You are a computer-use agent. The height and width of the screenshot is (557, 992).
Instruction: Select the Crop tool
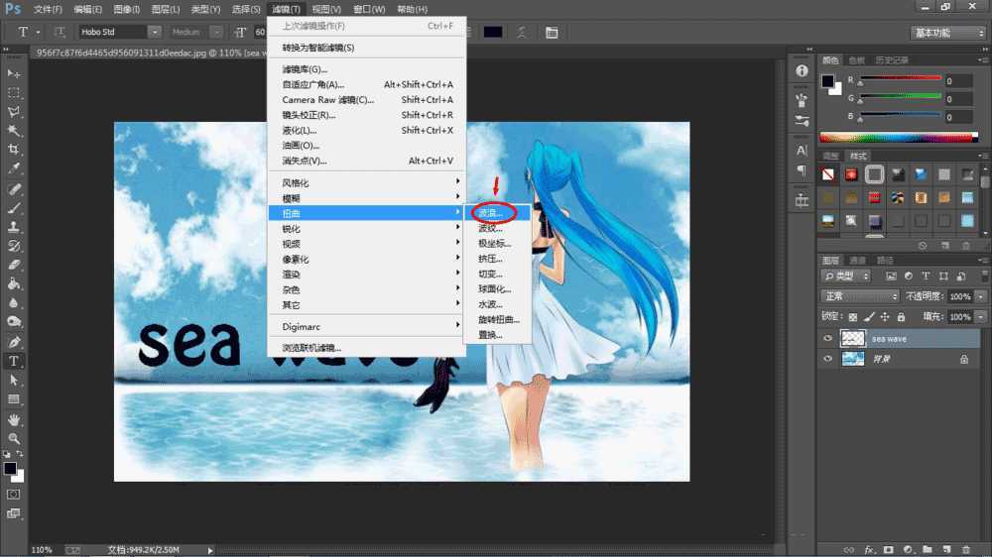14,150
